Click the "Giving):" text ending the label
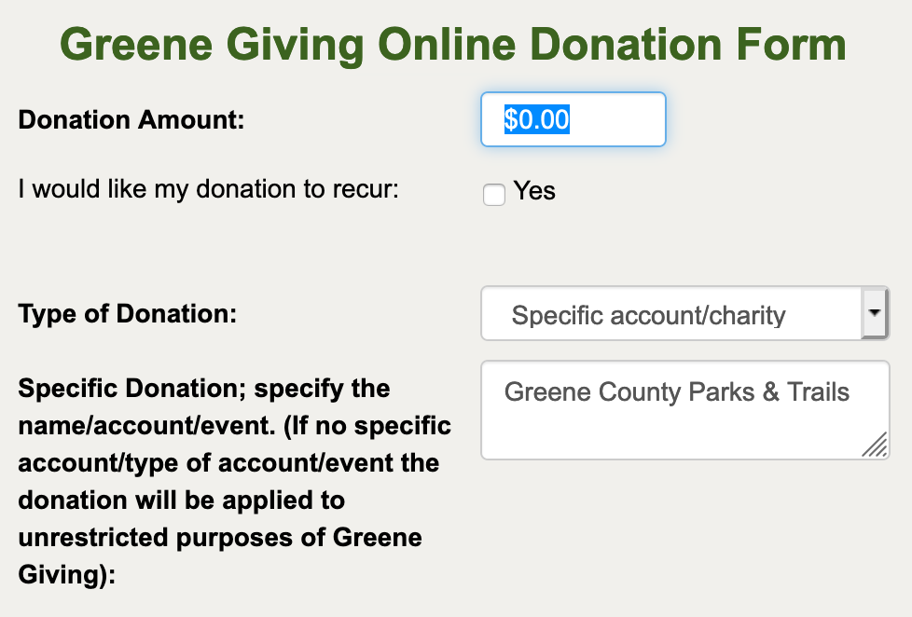The image size is (912, 617). tap(66, 575)
